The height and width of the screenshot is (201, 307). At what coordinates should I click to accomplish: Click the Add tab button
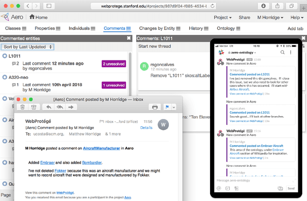point(295,29)
